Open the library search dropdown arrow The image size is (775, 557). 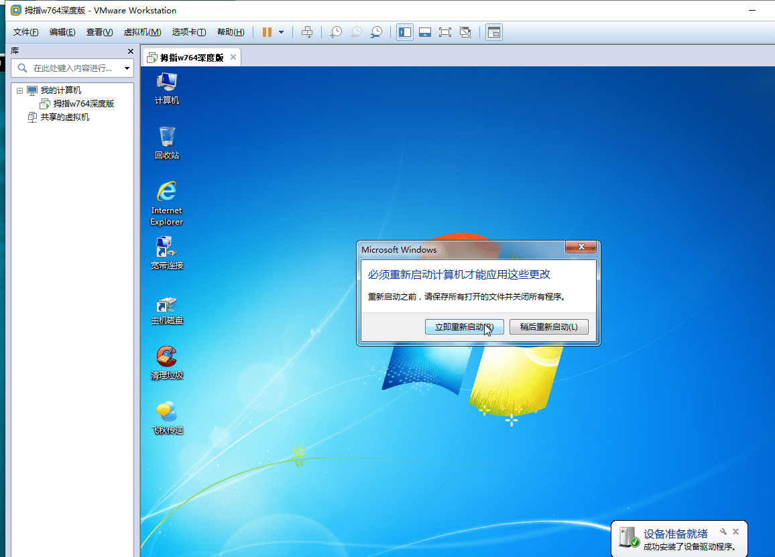point(127,68)
